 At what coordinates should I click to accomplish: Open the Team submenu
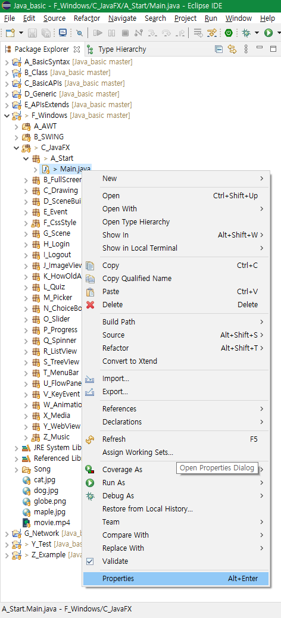tap(176, 522)
